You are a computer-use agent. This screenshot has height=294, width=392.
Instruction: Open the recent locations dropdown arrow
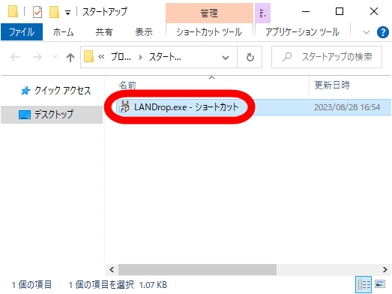[55, 57]
